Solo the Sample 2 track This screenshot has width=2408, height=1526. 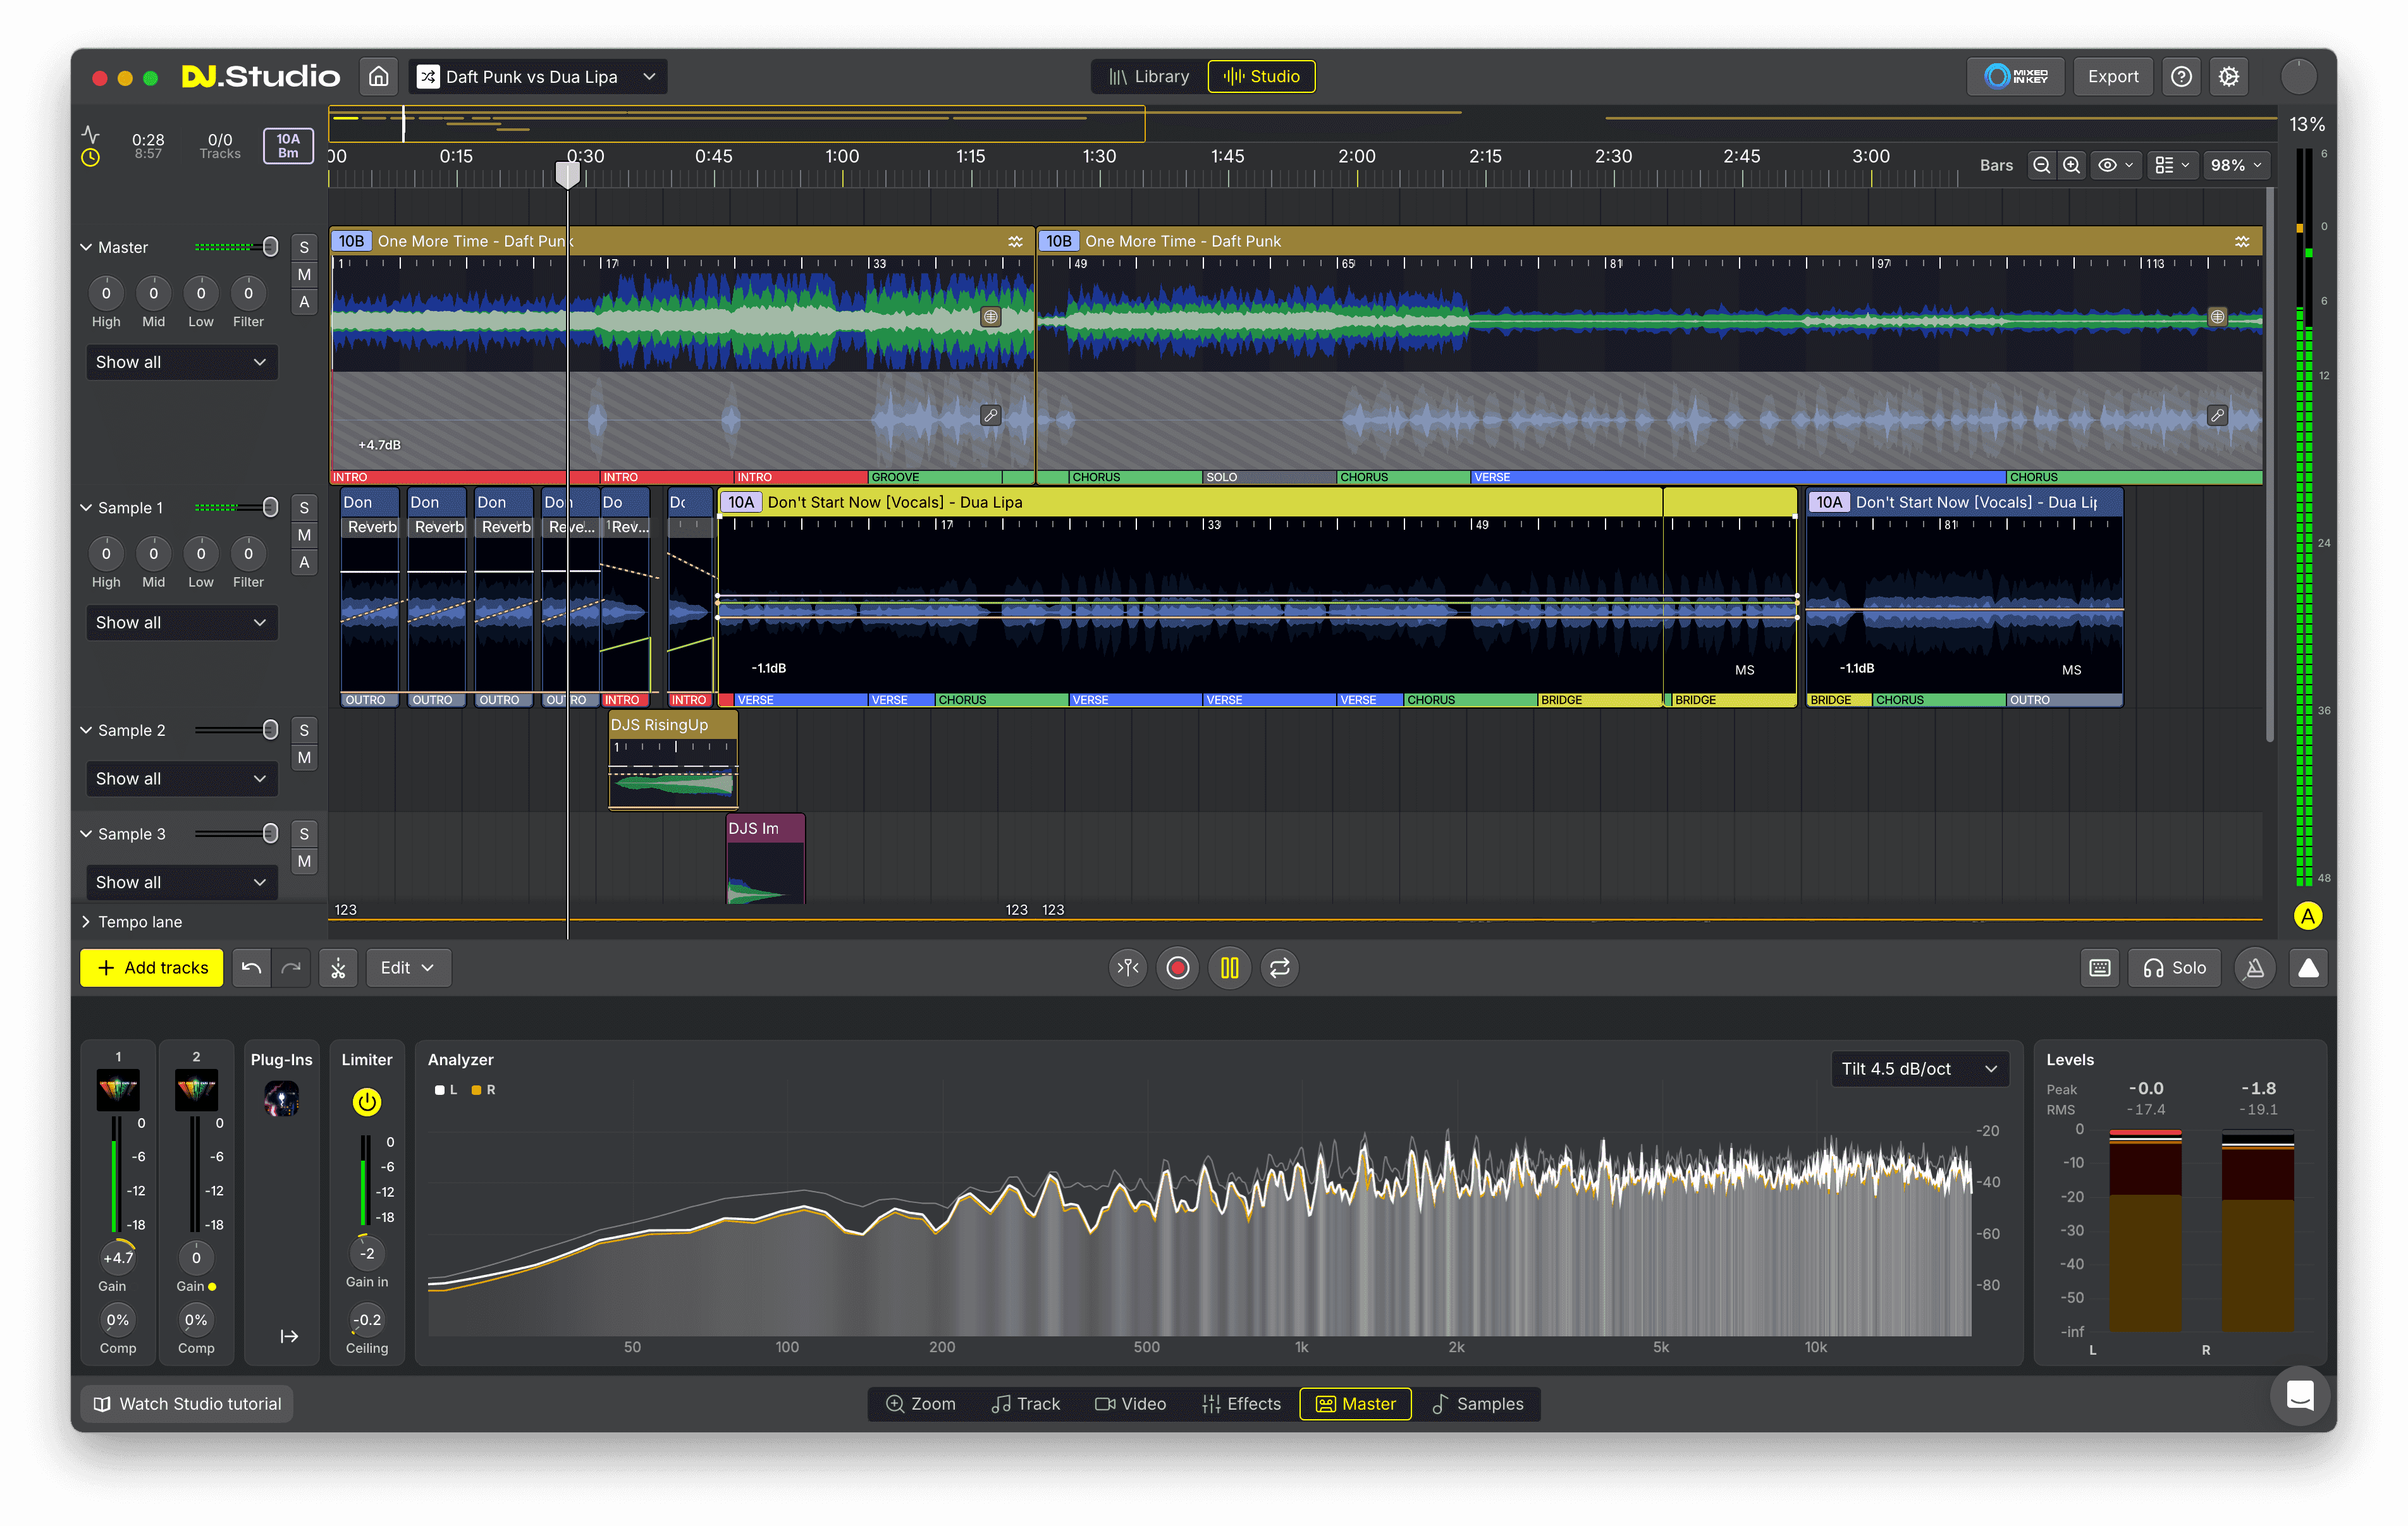click(x=304, y=730)
